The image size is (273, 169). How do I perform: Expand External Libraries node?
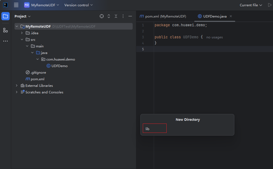click(x=17, y=85)
